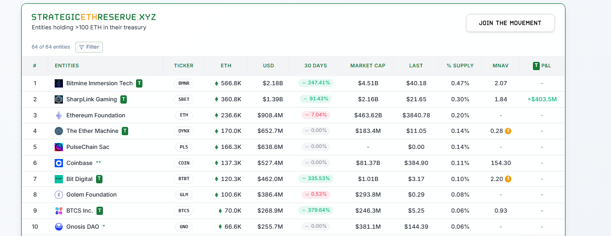The width and height of the screenshot is (611, 236).
Task: Click the green T badge beside Bit Digital
Action: coord(99,179)
